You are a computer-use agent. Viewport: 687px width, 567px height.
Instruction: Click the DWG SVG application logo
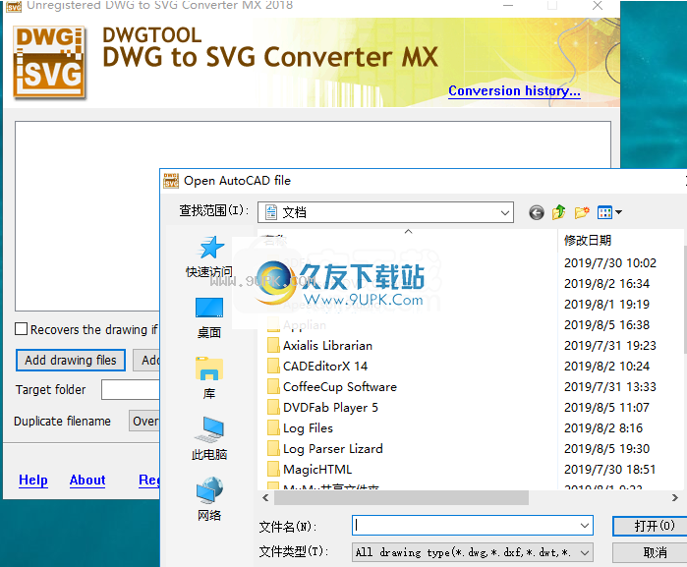49,62
